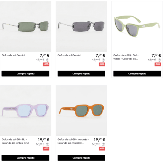Click price info icon for green Gemini sunglasses
The height and width of the screenshot is (162, 165).
tap(48, 60)
